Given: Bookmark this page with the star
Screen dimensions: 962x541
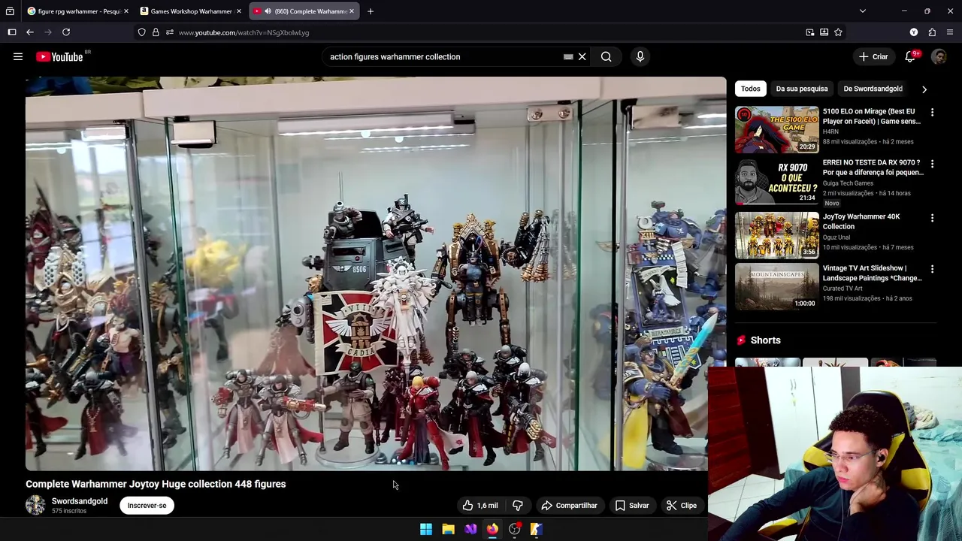Looking at the screenshot, I should tap(838, 32).
